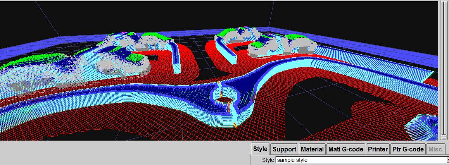
Task: Click the grayed-out Misc. tab
Action: (436, 149)
